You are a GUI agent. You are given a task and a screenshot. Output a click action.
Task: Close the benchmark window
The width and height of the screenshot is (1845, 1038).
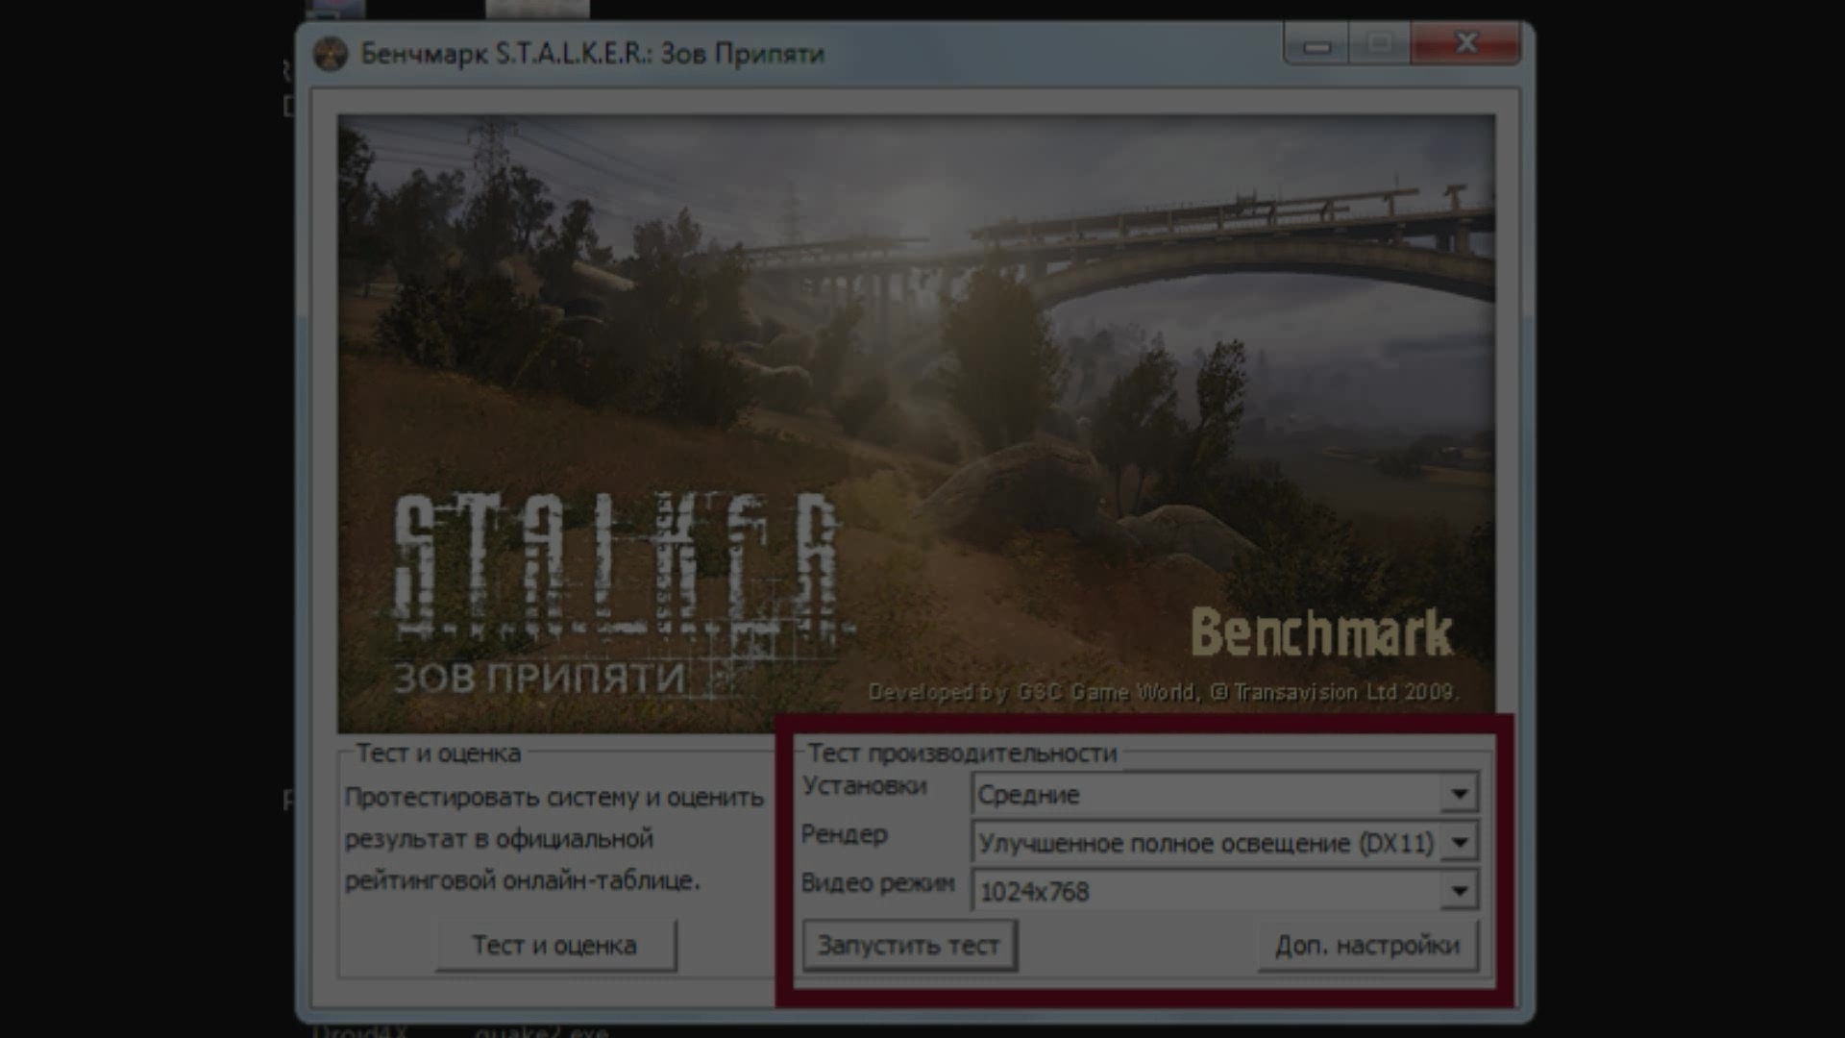point(1466,44)
